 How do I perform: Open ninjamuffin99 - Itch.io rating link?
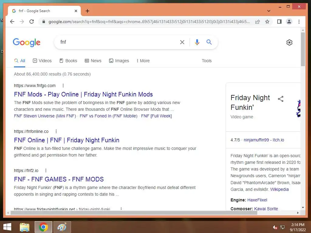[264, 140]
